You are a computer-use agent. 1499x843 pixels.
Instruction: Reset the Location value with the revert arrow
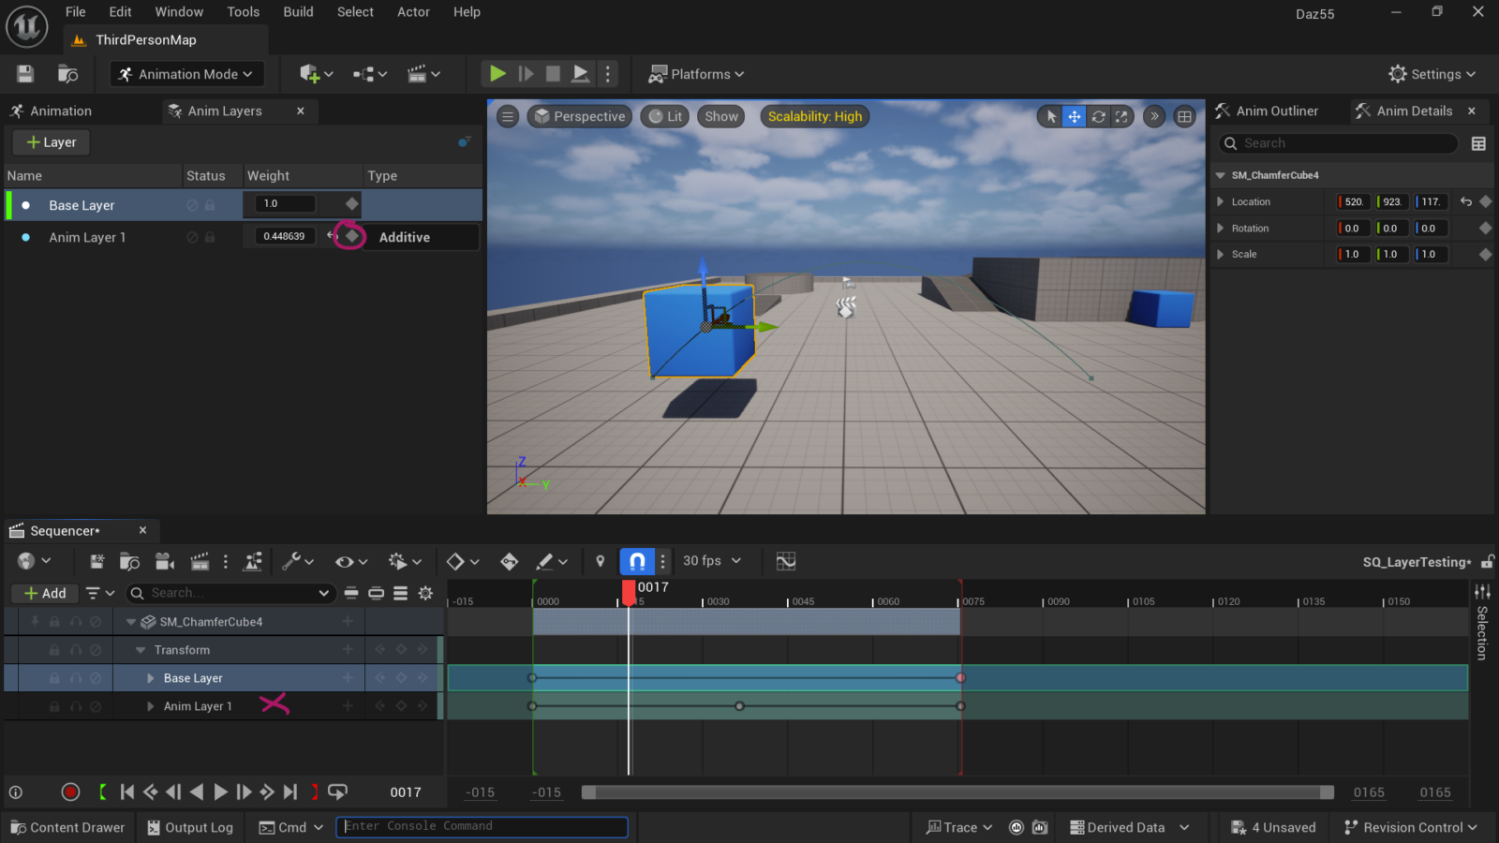(x=1466, y=201)
